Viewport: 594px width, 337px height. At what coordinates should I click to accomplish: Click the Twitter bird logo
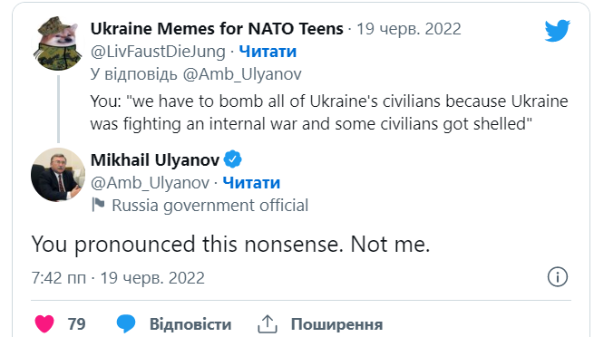pos(557,30)
